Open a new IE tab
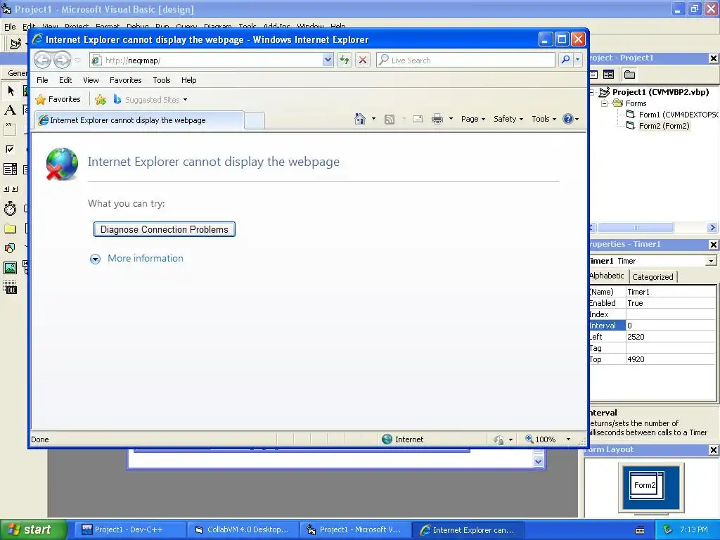 pyautogui.click(x=255, y=120)
